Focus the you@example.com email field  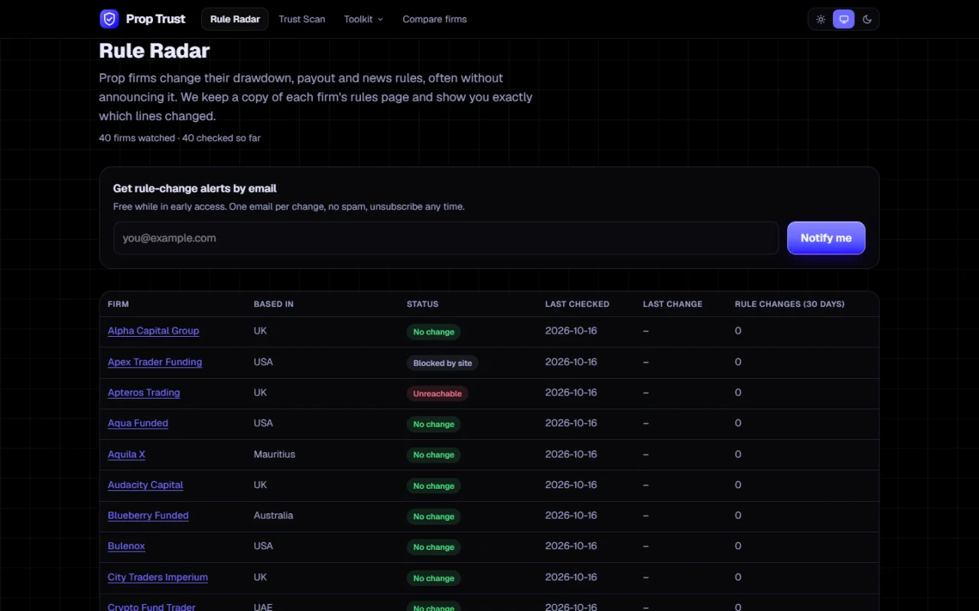(x=446, y=238)
